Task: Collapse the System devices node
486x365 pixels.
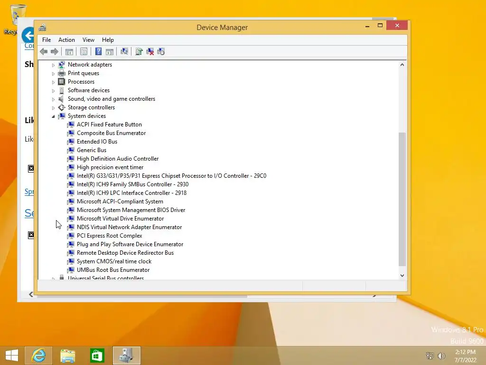Action: 53,116
